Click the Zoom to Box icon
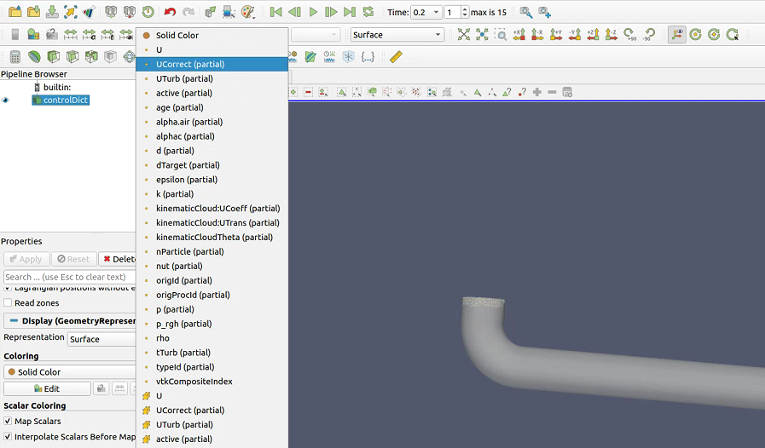Image resolution: width=765 pixels, height=448 pixels. (501, 34)
